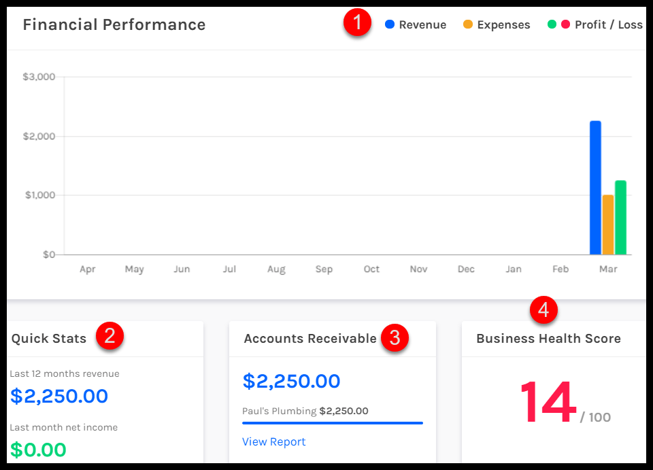This screenshot has height=470, width=653.
Task: Click the orange Expenses legend dot
Action: tap(468, 24)
